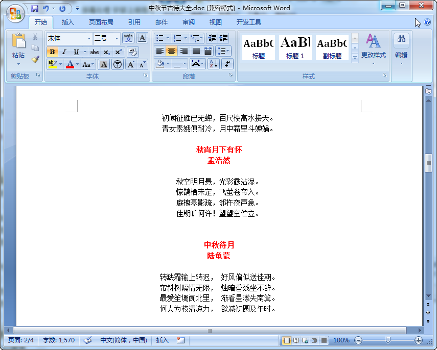Image resolution: width=437 pixels, height=350 pixels.
Task: Toggle bold formatting
Action: pos(52,52)
